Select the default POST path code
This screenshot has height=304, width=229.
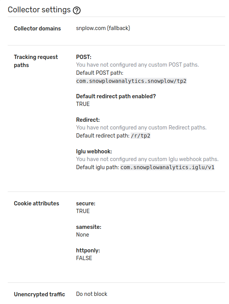coord(131,81)
